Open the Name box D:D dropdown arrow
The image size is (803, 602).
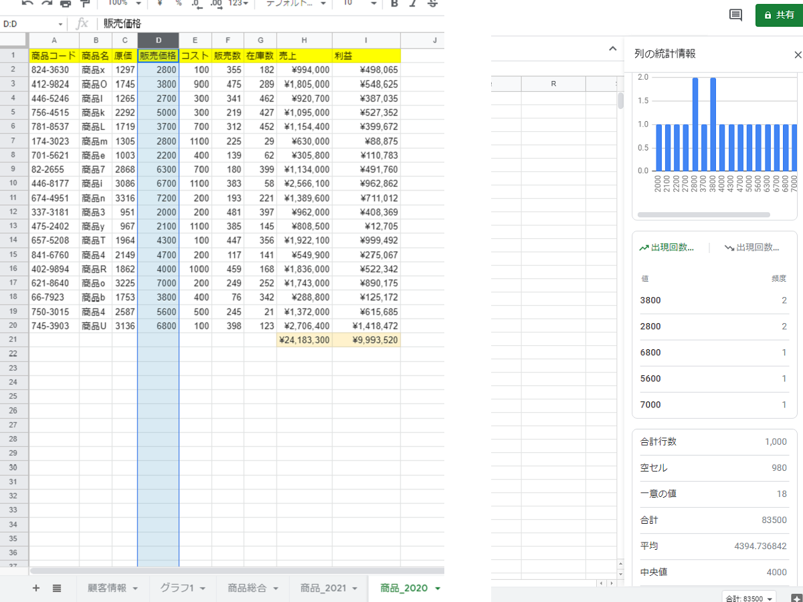point(60,24)
